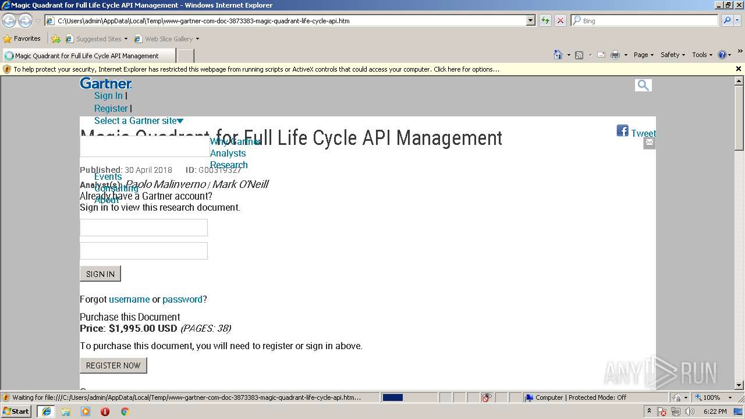Click the username input field
Screen dimensions: 745x419
[x=144, y=228]
